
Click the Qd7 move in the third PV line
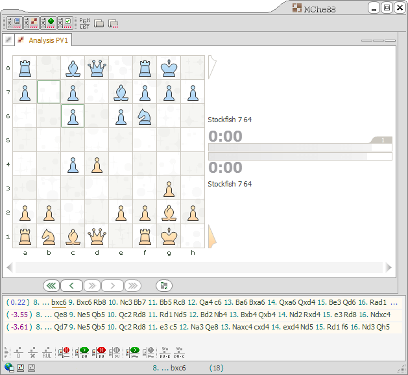click(x=62, y=327)
